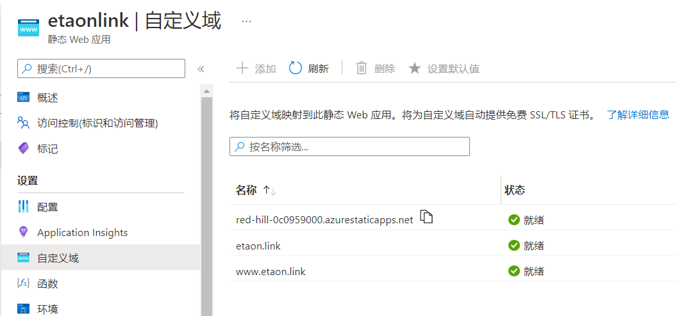Click the plus icon in toolbar
Viewport: 677px width, 316px height.
click(242, 68)
